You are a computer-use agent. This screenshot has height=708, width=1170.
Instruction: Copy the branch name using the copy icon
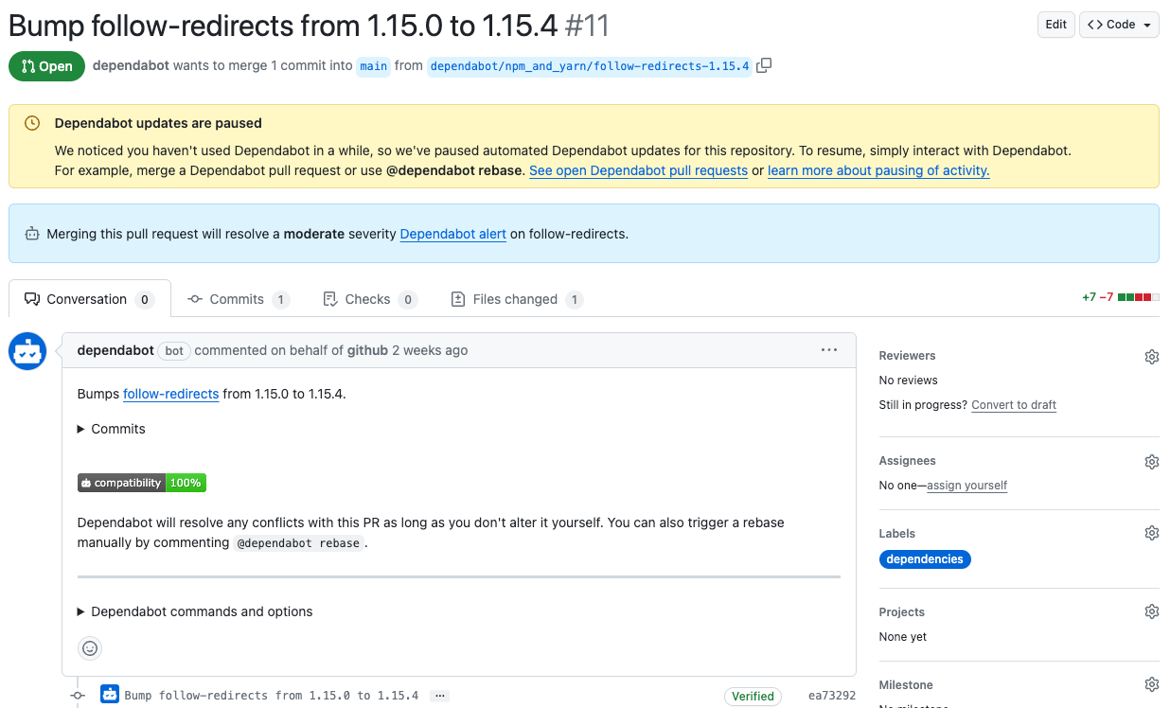(764, 65)
